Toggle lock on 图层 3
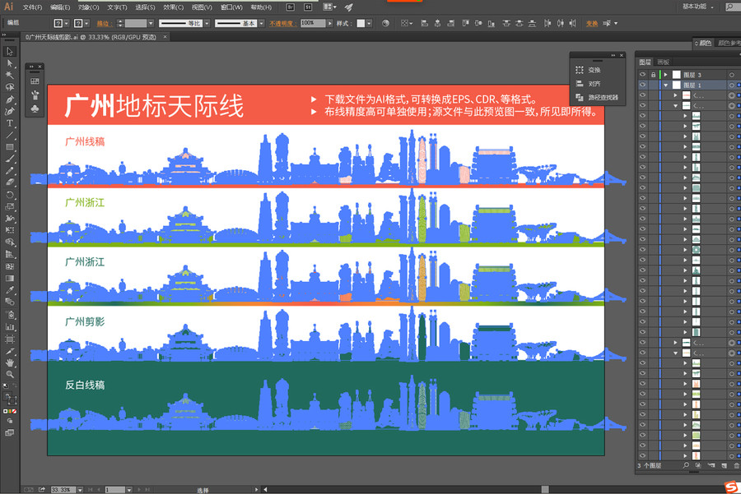The height and width of the screenshot is (494, 741). [x=653, y=75]
